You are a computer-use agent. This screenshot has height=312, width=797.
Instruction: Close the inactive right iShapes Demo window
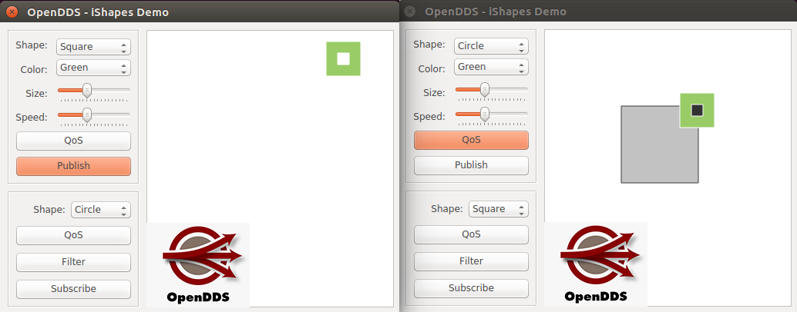[x=409, y=12]
